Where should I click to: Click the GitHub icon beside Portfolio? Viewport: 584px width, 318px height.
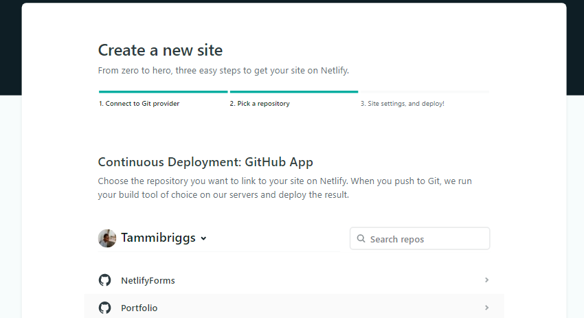pyautogui.click(x=104, y=308)
